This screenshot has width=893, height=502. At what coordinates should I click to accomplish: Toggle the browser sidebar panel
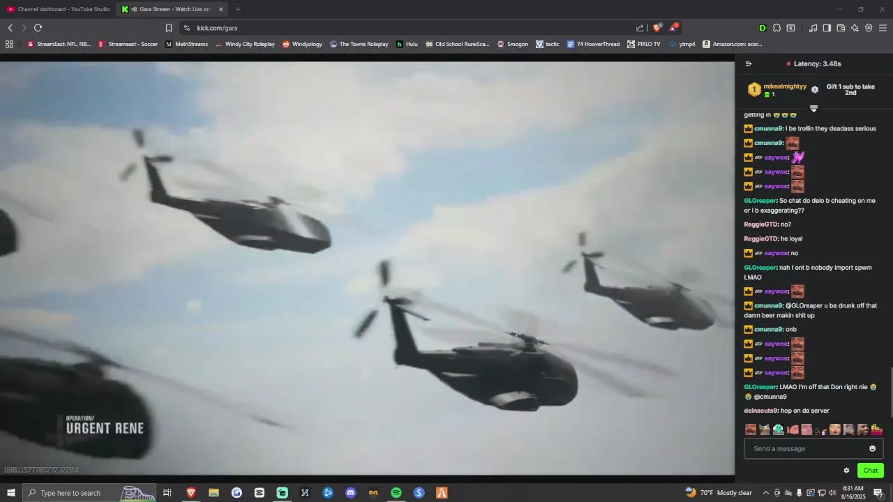pos(827,28)
